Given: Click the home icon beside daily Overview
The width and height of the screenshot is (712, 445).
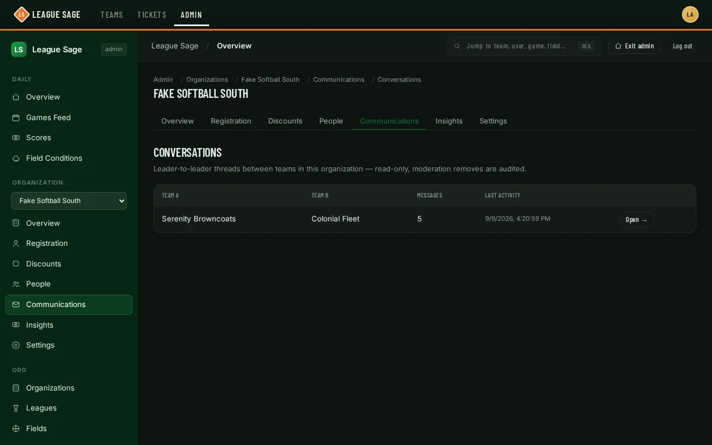Looking at the screenshot, I should pyautogui.click(x=16, y=97).
